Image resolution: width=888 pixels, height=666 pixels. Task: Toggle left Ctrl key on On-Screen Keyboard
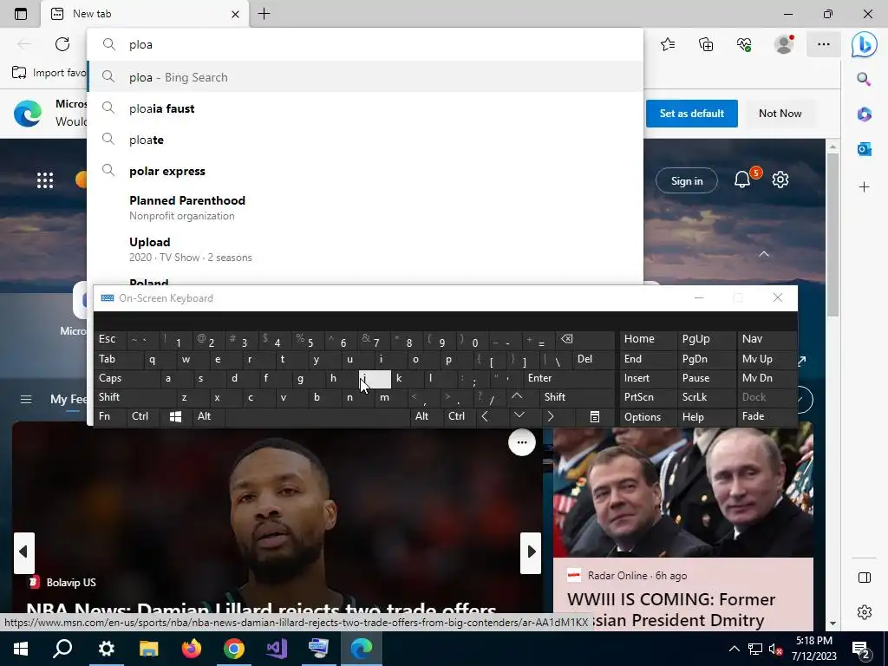[143, 417]
